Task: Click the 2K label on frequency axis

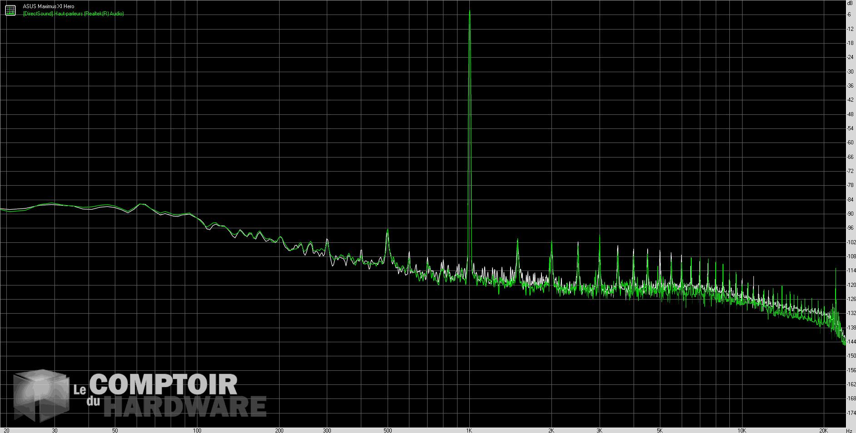Action: tap(551, 430)
